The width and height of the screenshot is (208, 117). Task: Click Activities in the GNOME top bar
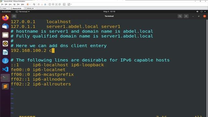point(6,12)
